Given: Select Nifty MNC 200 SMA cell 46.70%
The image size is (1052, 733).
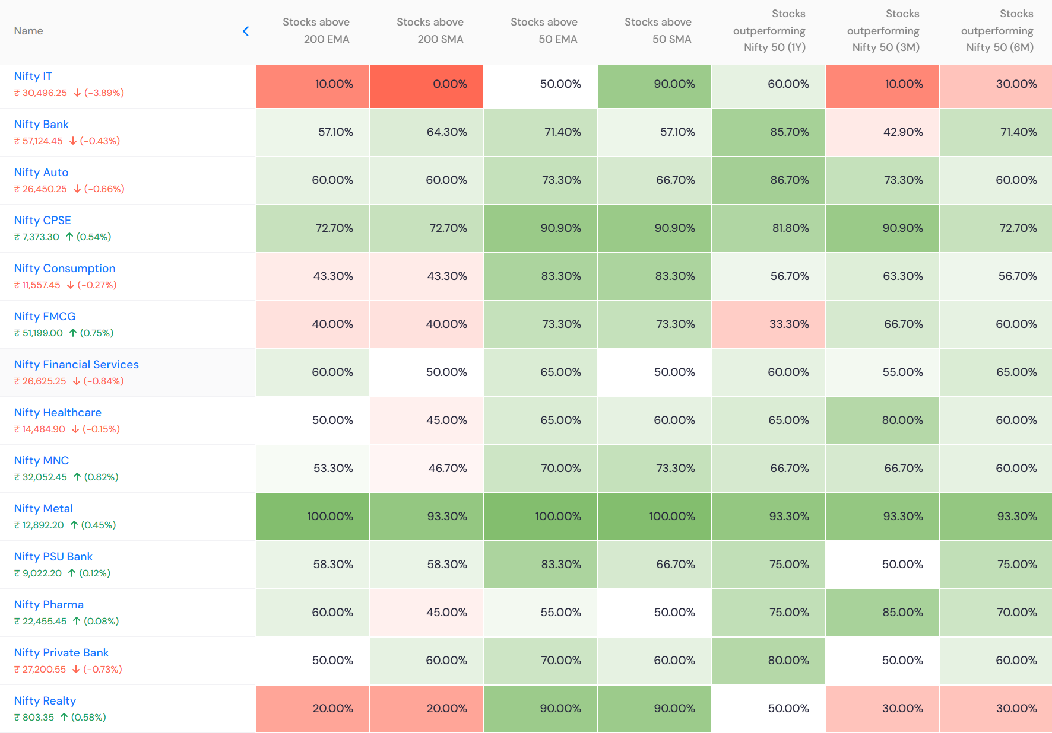Looking at the screenshot, I should (426, 469).
